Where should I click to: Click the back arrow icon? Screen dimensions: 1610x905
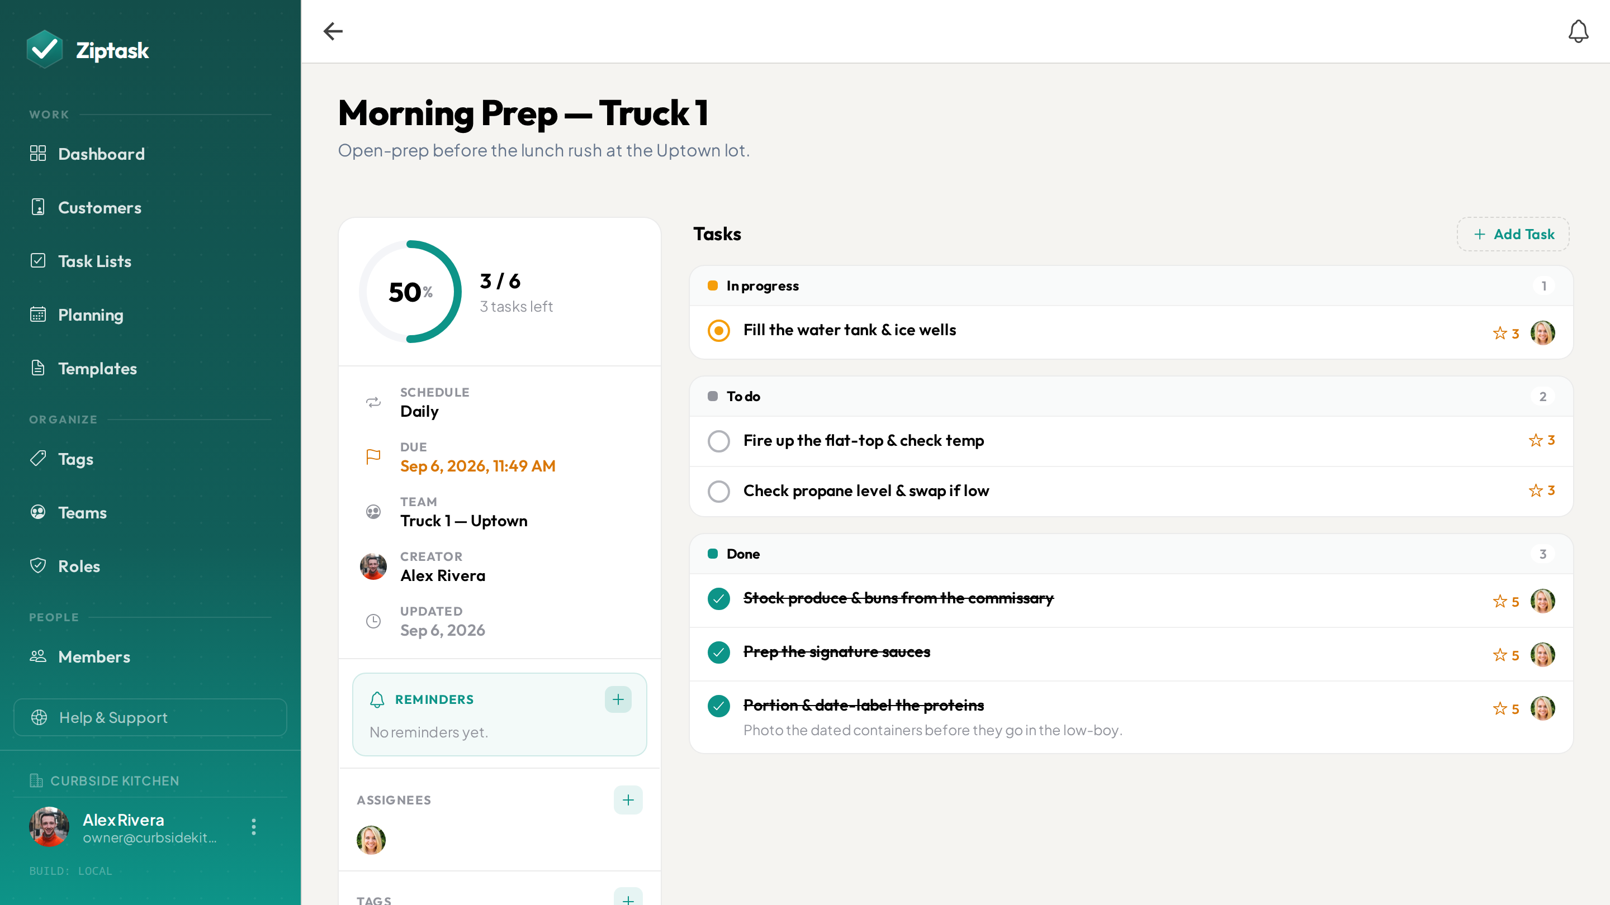[333, 31]
